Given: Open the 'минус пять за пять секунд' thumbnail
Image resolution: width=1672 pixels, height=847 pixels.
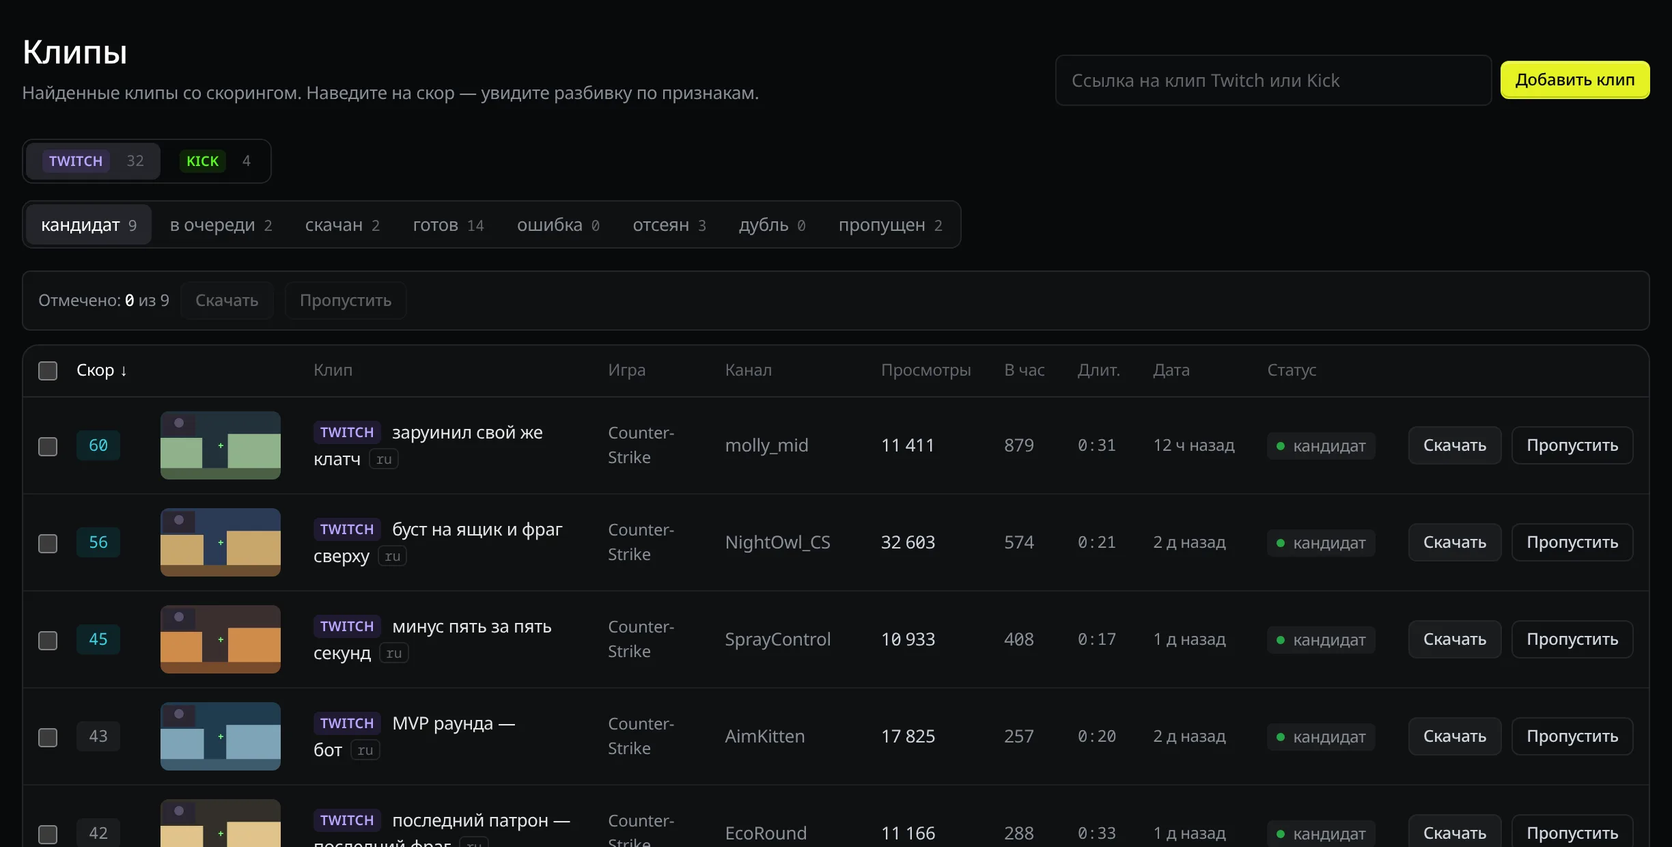Looking at the screenshot, I should [x=221, y=639].
